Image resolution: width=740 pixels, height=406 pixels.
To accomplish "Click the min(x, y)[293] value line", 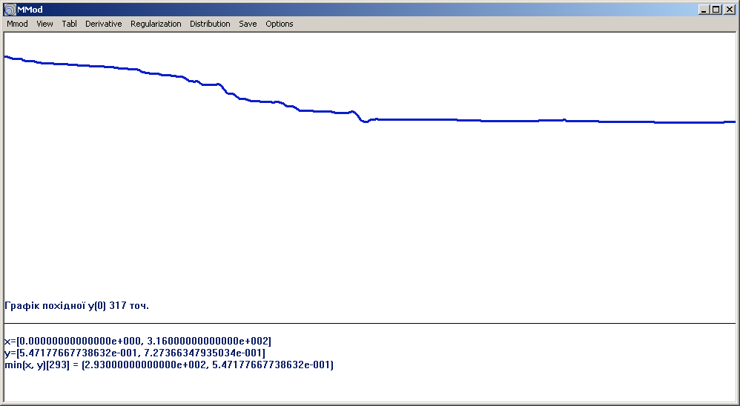I will pos(169,365).
